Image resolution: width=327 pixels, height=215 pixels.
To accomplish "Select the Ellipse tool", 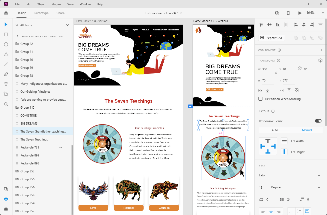I will coord(6,44).
